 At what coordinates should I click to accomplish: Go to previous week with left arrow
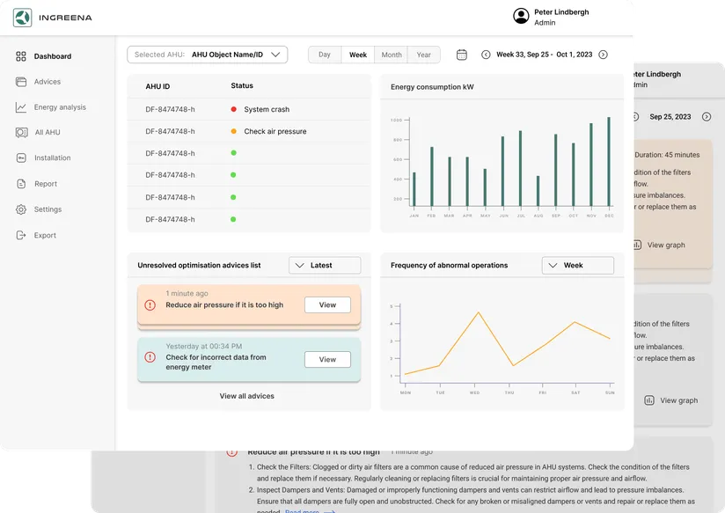coord(486,55)
